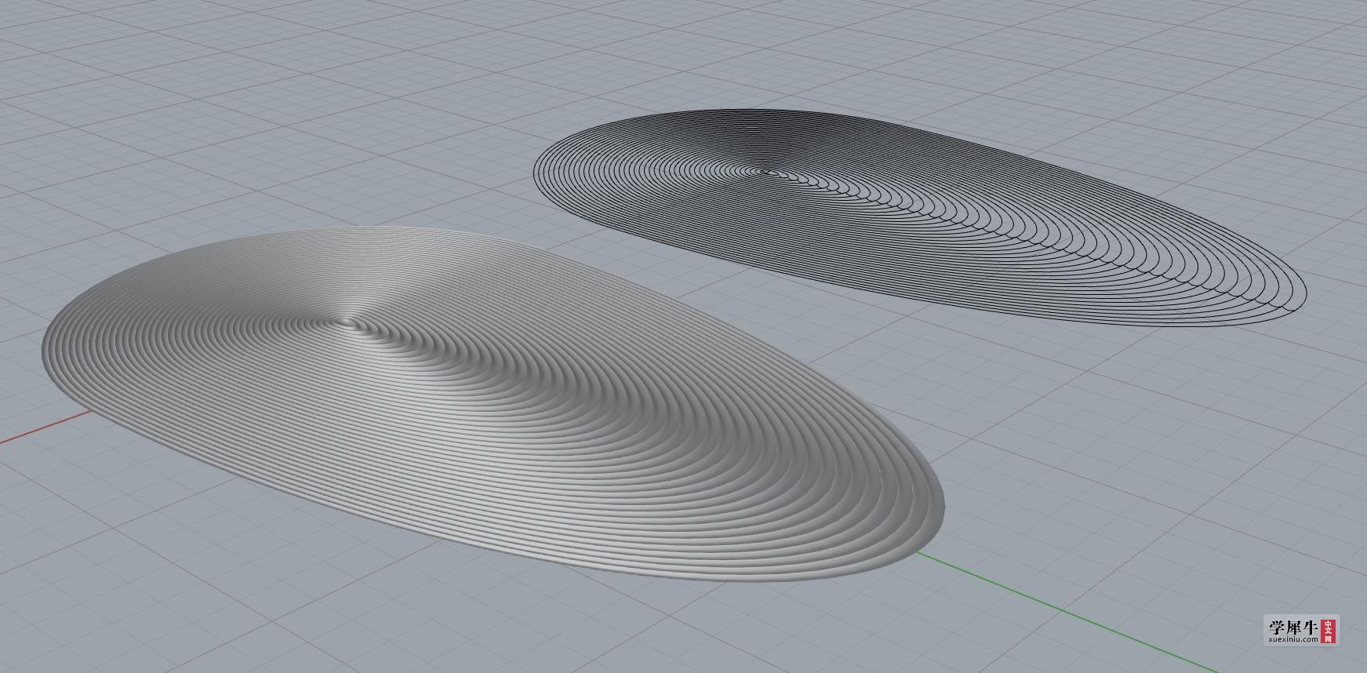Select the black wireframe spiral curves object

919,217
